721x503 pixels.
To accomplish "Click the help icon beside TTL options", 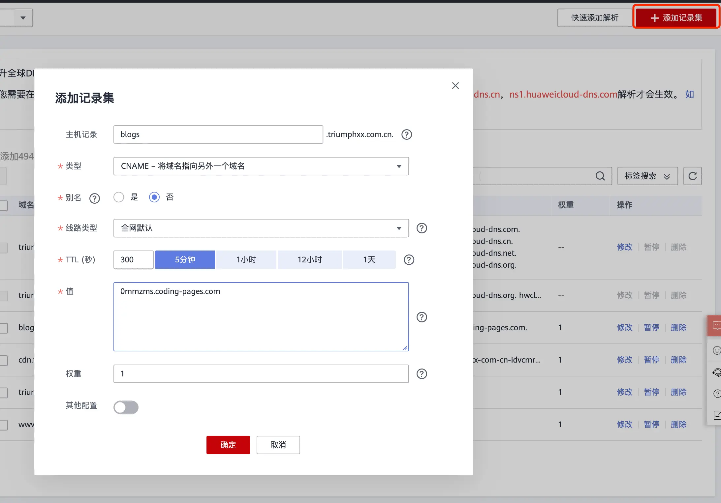I will click(x=409, y=260).
